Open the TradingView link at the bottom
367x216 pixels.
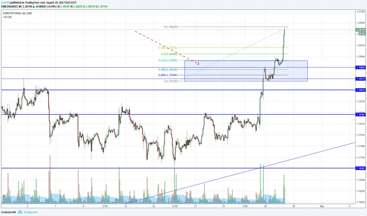pyautogui.click(x=31, y=212)
